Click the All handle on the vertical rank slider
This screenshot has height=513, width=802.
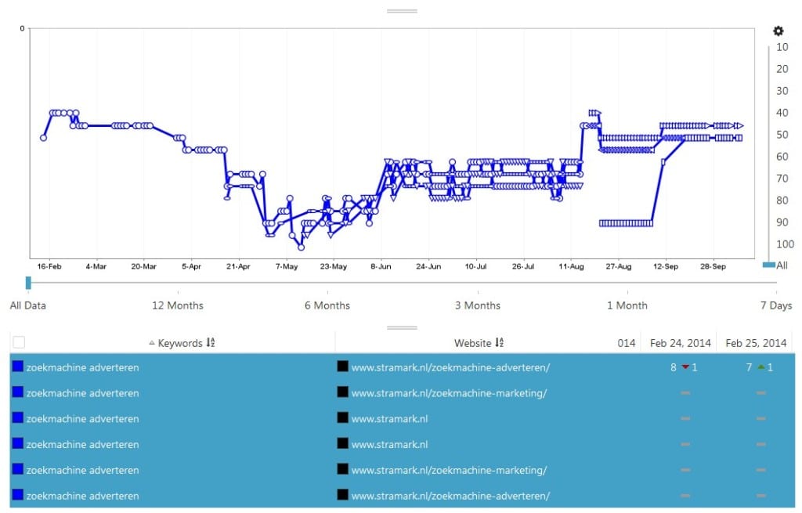(769, 265)
